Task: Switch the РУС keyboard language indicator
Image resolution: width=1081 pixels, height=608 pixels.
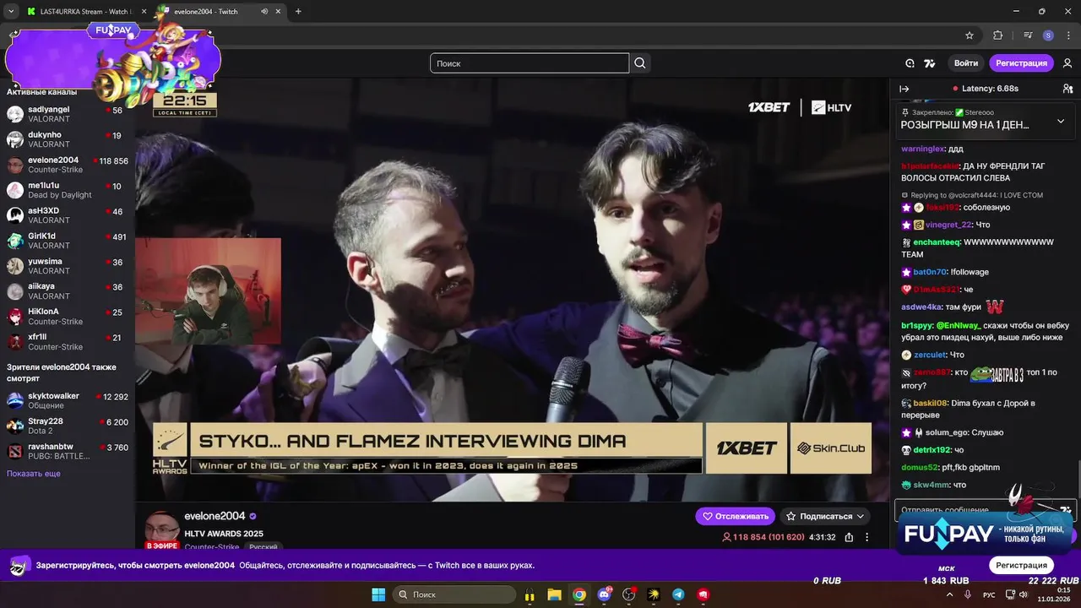Action: pyautogui.click(x=989, y=594)
